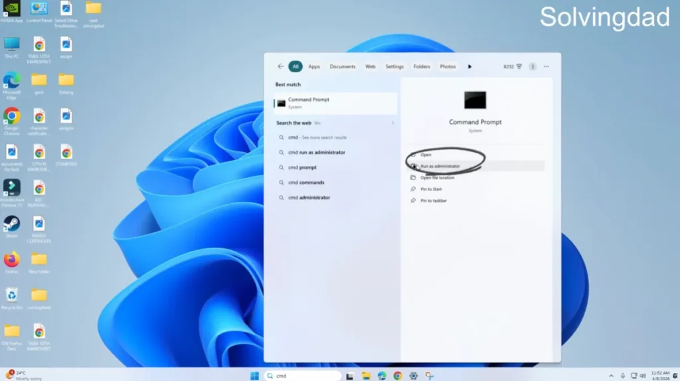
Task: Open the three-dot more options menu
Action: coord(547,66)
